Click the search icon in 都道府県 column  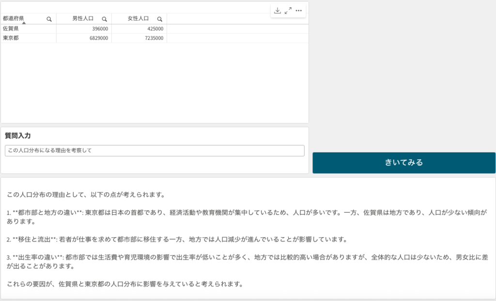[49, 19]
